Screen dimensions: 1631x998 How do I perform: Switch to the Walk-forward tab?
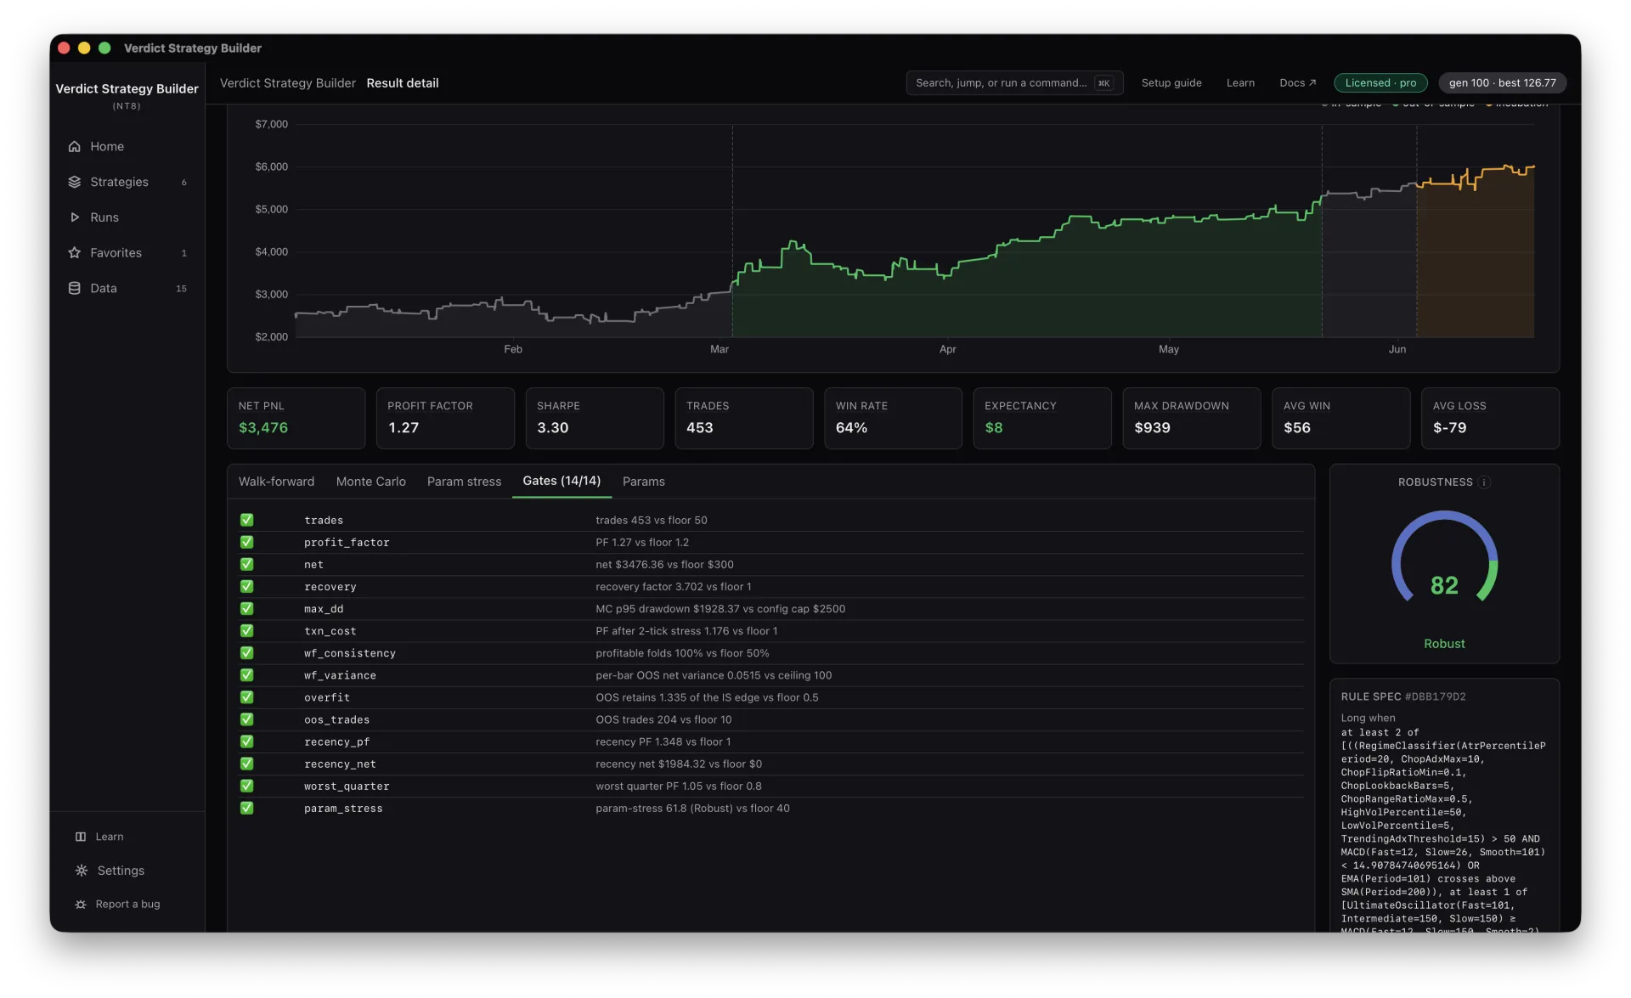click(x=276, y=482)
